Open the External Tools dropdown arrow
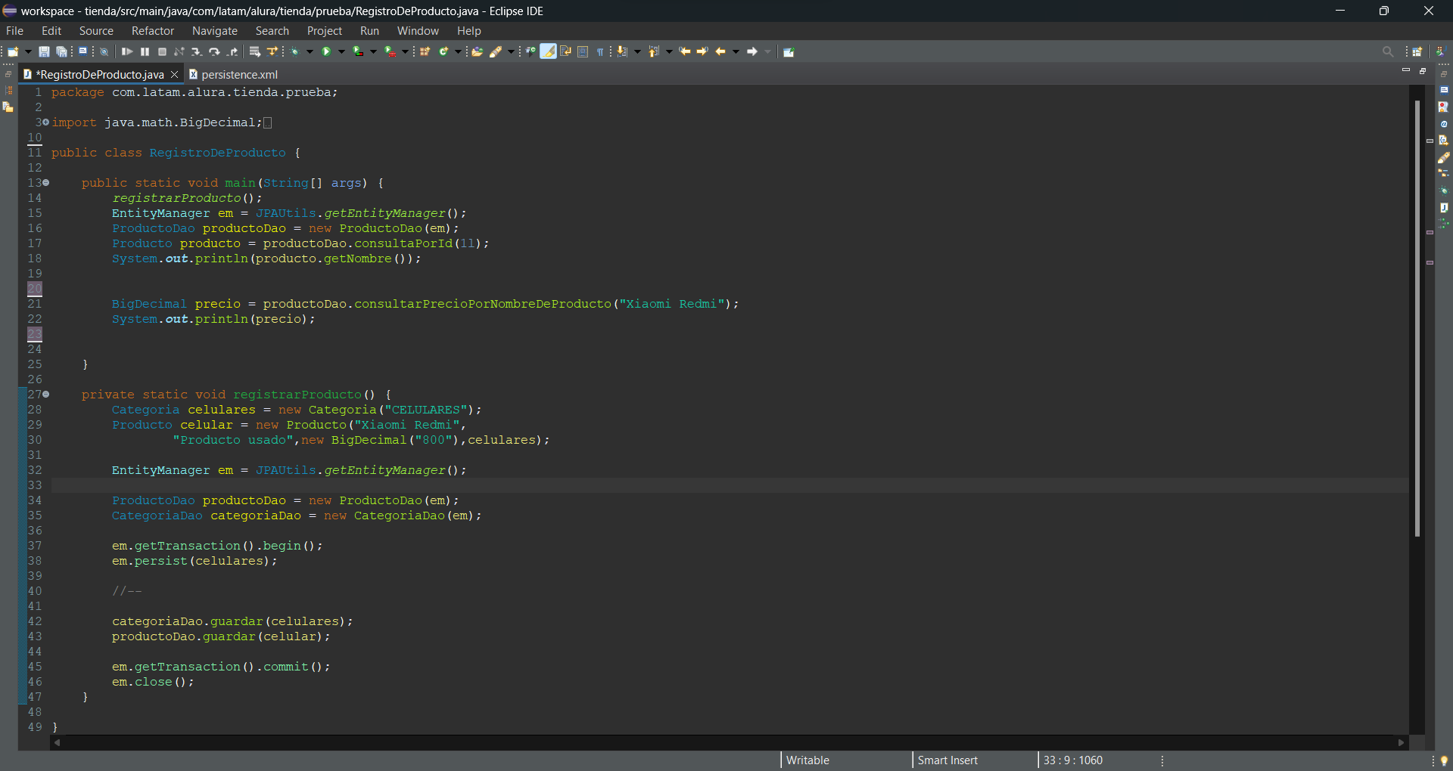Screen dimensions: 1453x771 click(405, 51)
